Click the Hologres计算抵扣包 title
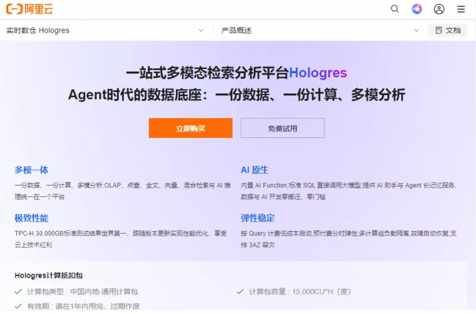The width and height of the screenshot is (476, 314). [49, 275]
